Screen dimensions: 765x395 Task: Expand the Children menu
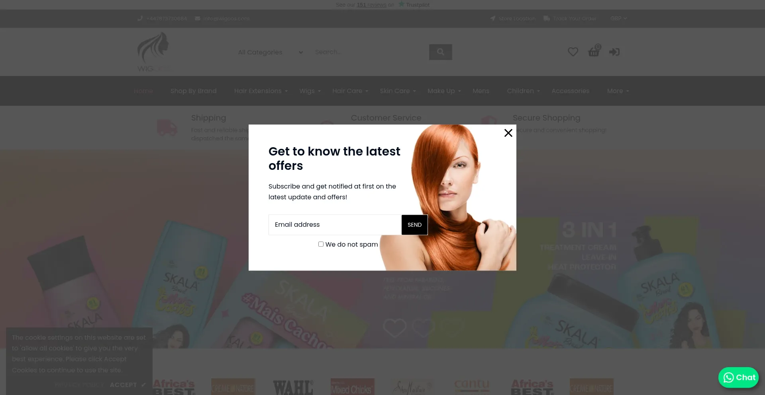(523, 91)
